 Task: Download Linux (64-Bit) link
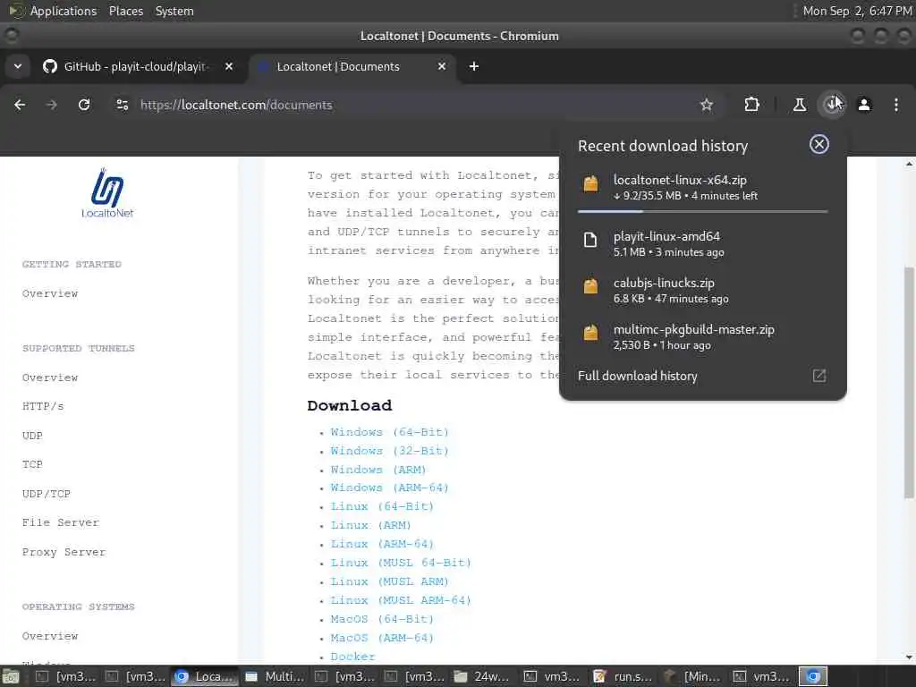tap(382, 506)
